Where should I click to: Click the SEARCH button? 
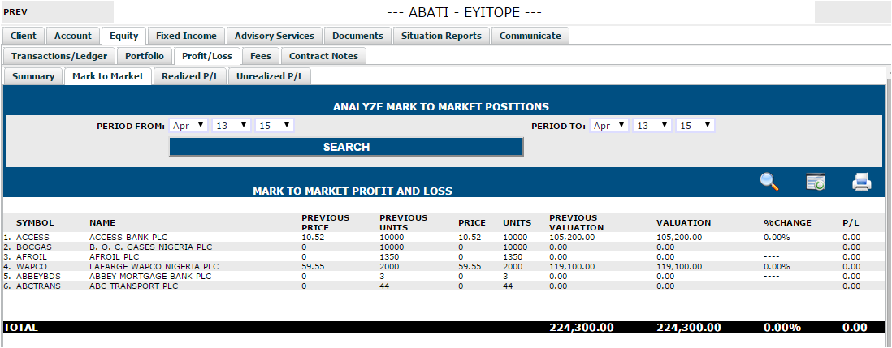coord(346,147)
